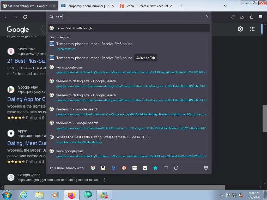Image resolution: width=267 pixels, height=200 pixels.
Task: Open File Explorer from the taskbar
Action: pyautogui.click(x=39, y=195)
